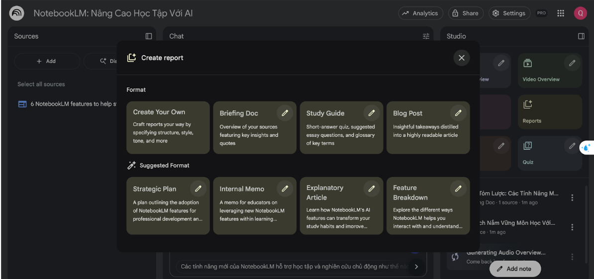Close the Create report dialog
594x279 pixels.
point(461,58)
